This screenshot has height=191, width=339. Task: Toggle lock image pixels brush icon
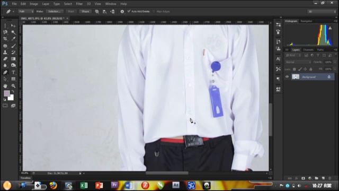(x=300, y=70)
